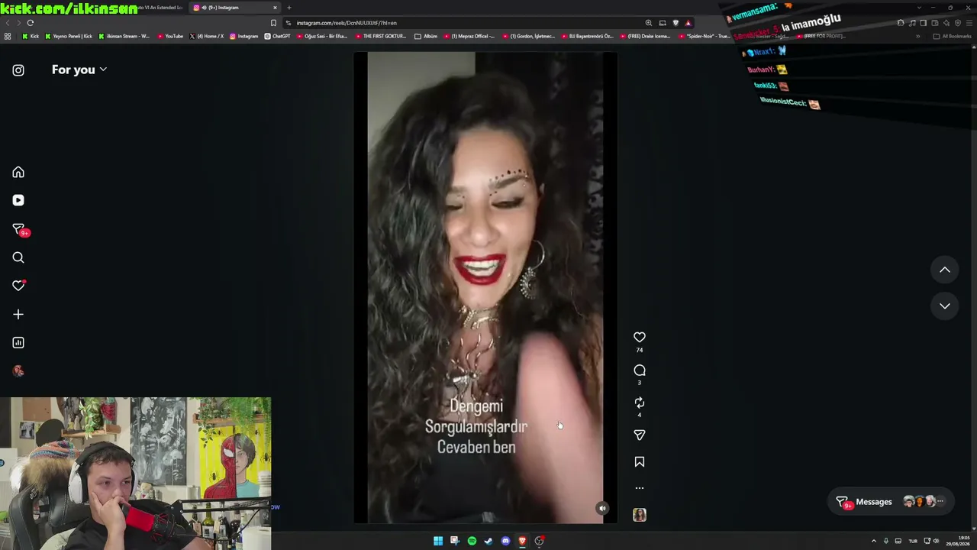
Task: Bookmark this page from the address bar
Action: (x=273, y=23)
